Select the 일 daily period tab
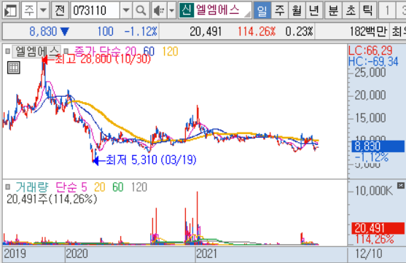The height and width of the screenshot is (263, 406). pos(262,10)
